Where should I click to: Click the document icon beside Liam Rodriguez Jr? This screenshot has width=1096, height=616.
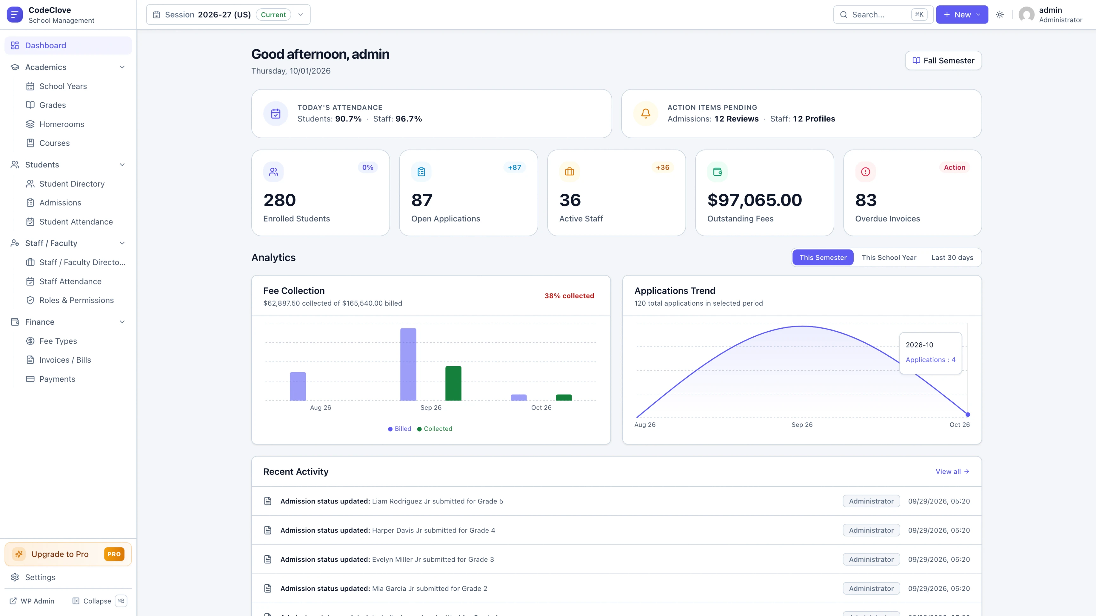click(x=268, y=501)
